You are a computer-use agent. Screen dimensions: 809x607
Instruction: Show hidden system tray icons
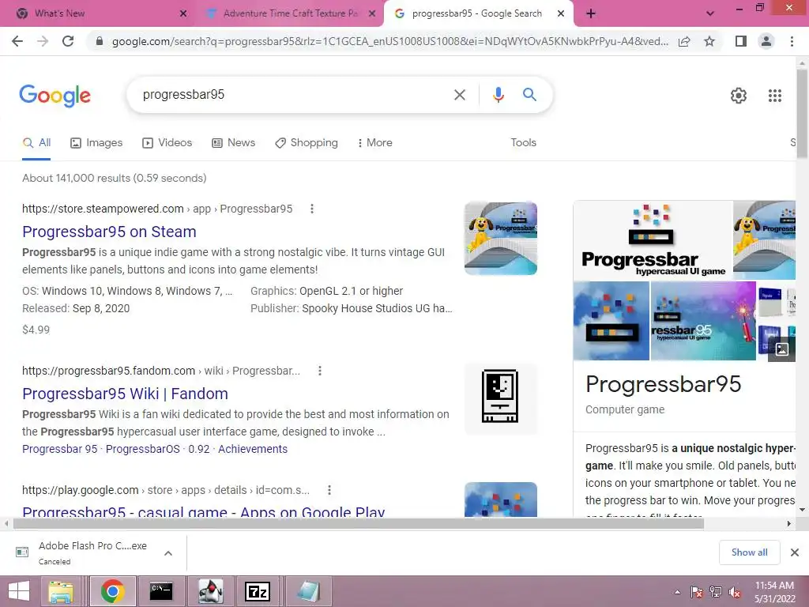[677, 592]
